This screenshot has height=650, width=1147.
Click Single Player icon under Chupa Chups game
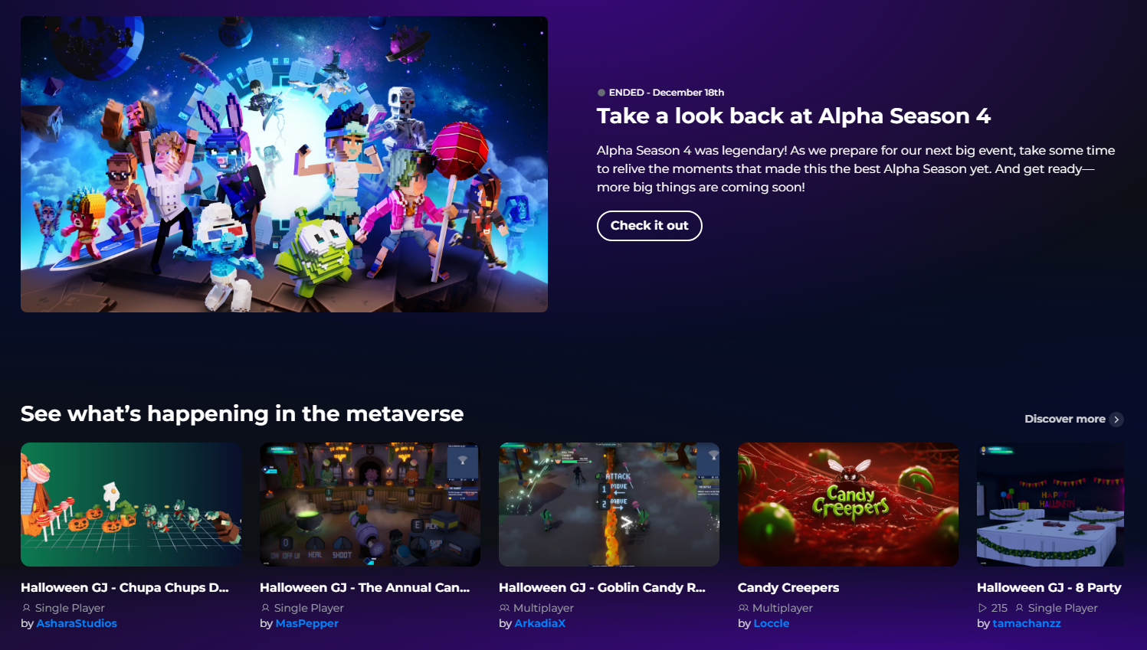26,608
